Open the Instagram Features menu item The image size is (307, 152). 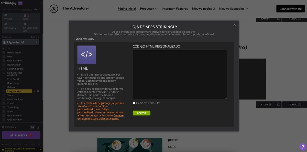(175, 8)
